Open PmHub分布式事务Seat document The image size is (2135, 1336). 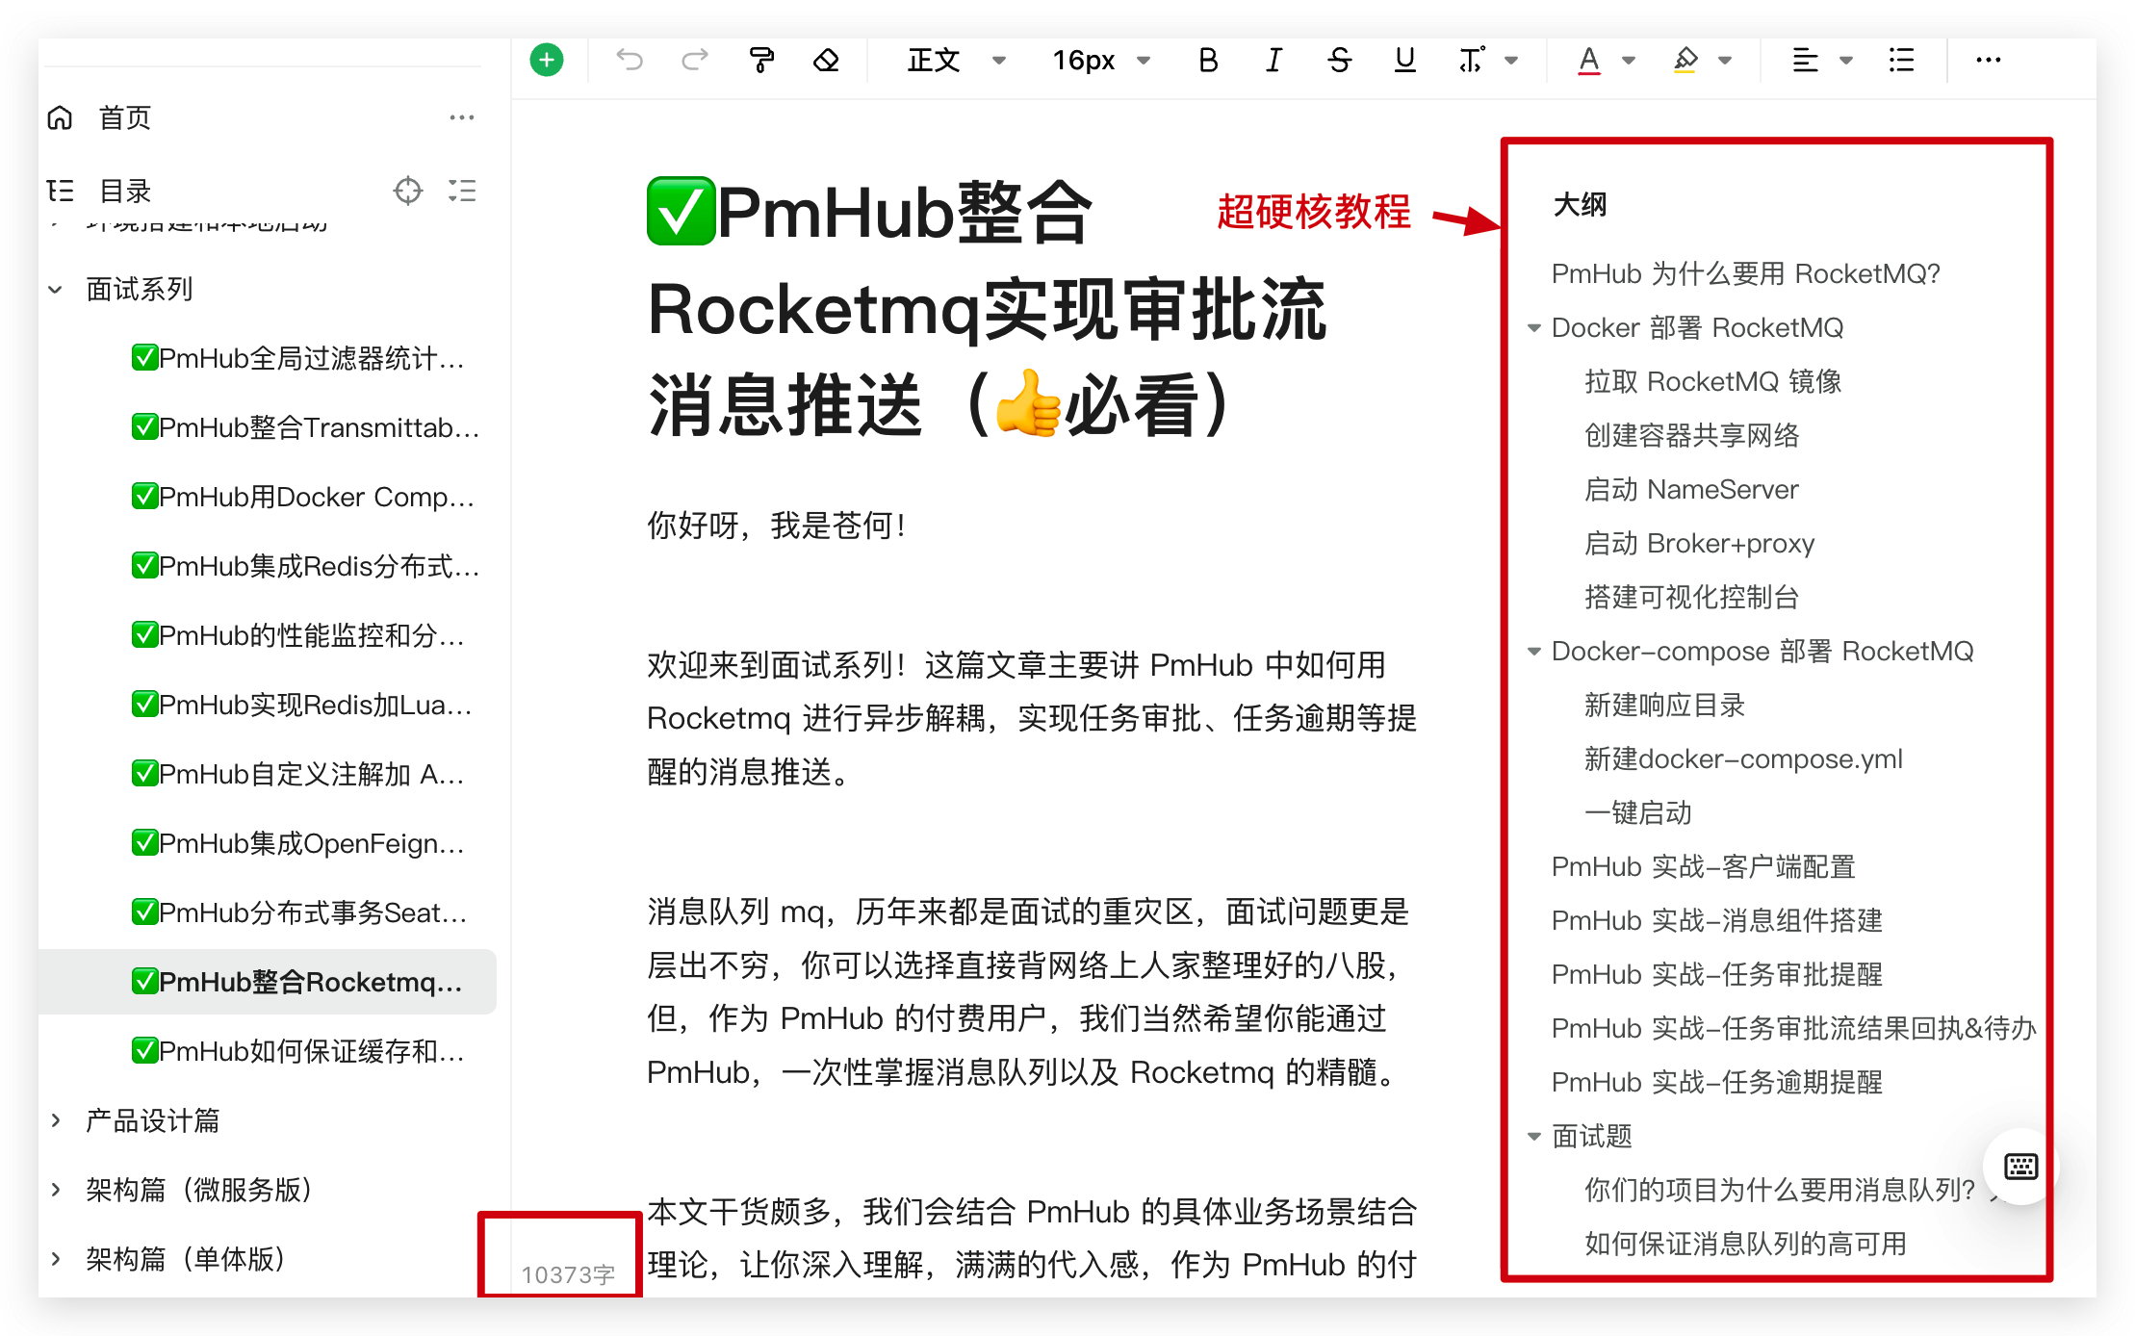click(300, 912)
